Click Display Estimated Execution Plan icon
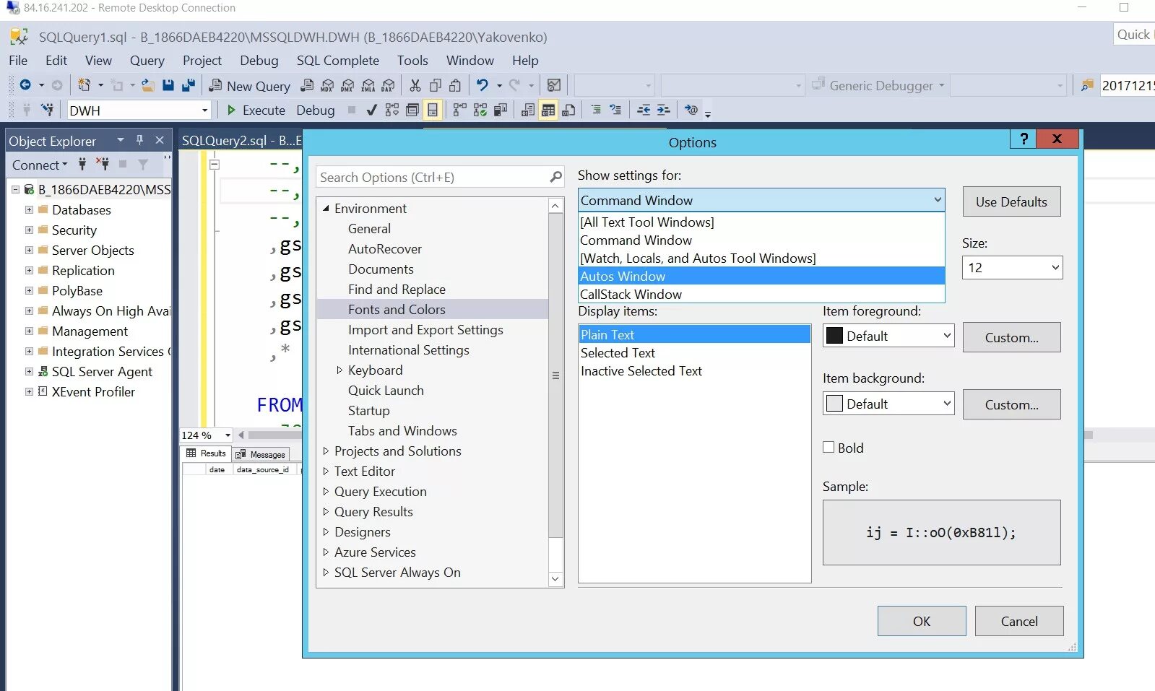1155x691 pixels. tap(392, 110)
